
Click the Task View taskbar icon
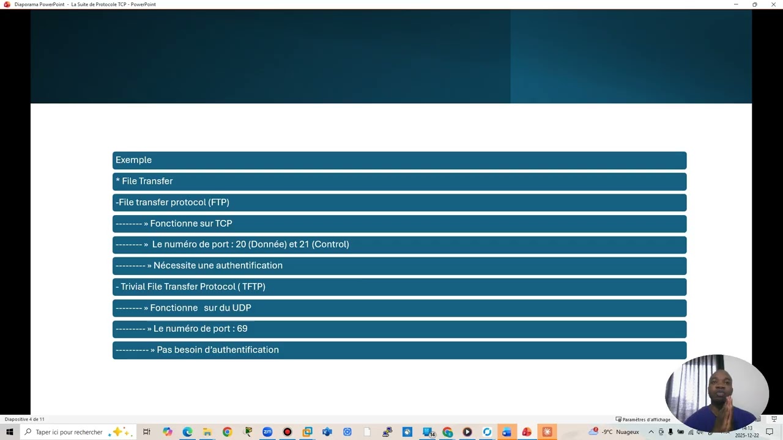[147, 432]
